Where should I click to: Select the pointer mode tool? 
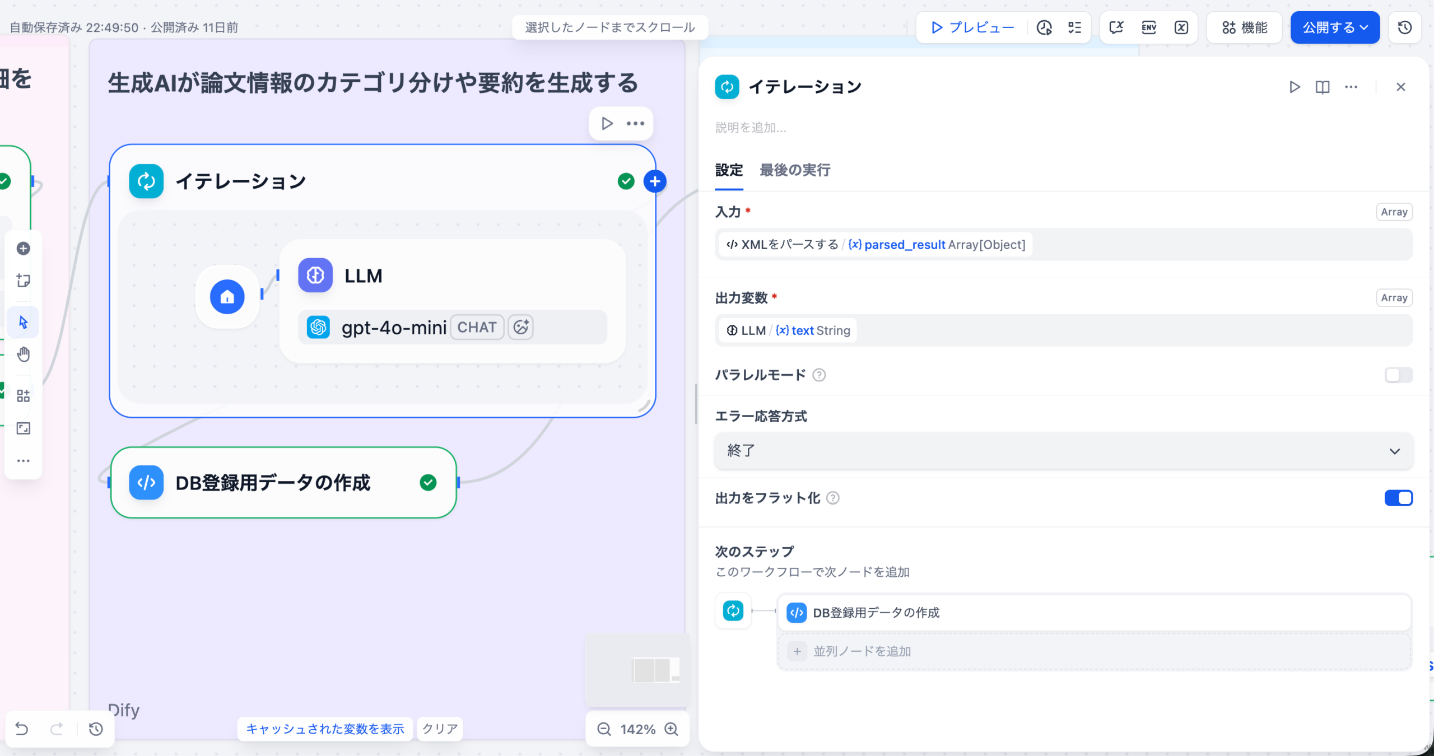(x=23, y=322)
